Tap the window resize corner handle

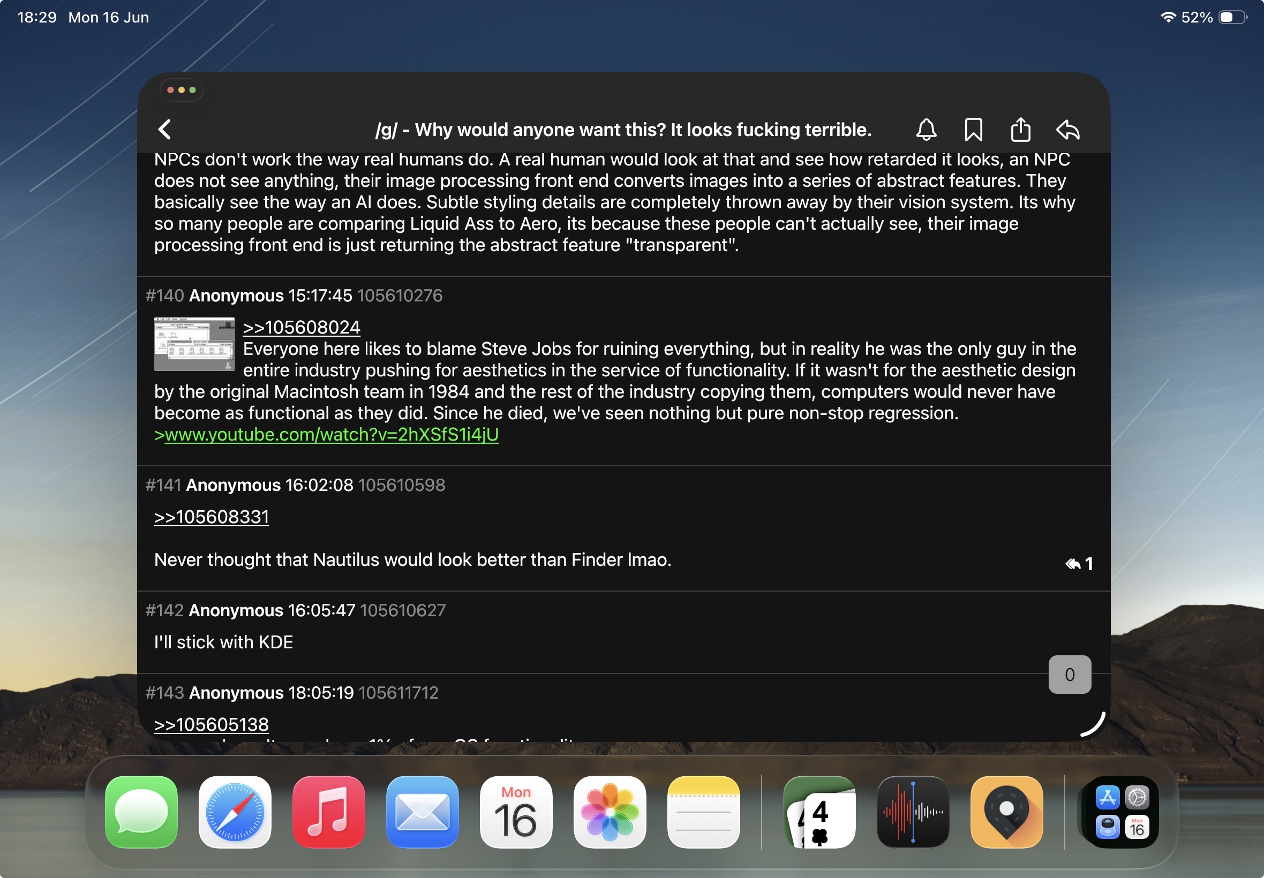pos(1093,723)
